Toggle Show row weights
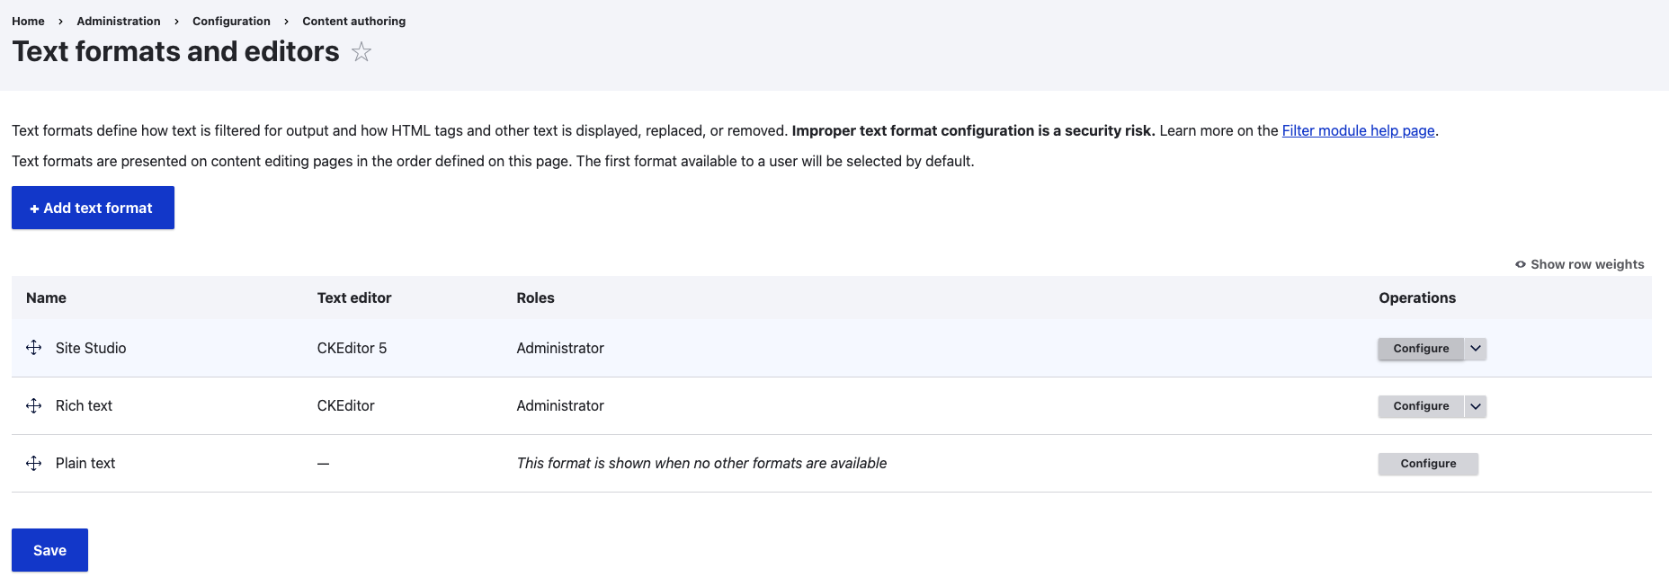The height and width of the screenshot is (586, 1669). click(1579, 264)
